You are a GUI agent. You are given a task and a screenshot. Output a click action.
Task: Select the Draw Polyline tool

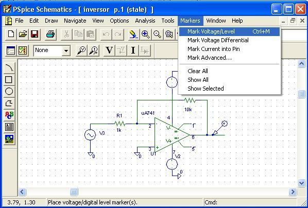pos(9,103)
